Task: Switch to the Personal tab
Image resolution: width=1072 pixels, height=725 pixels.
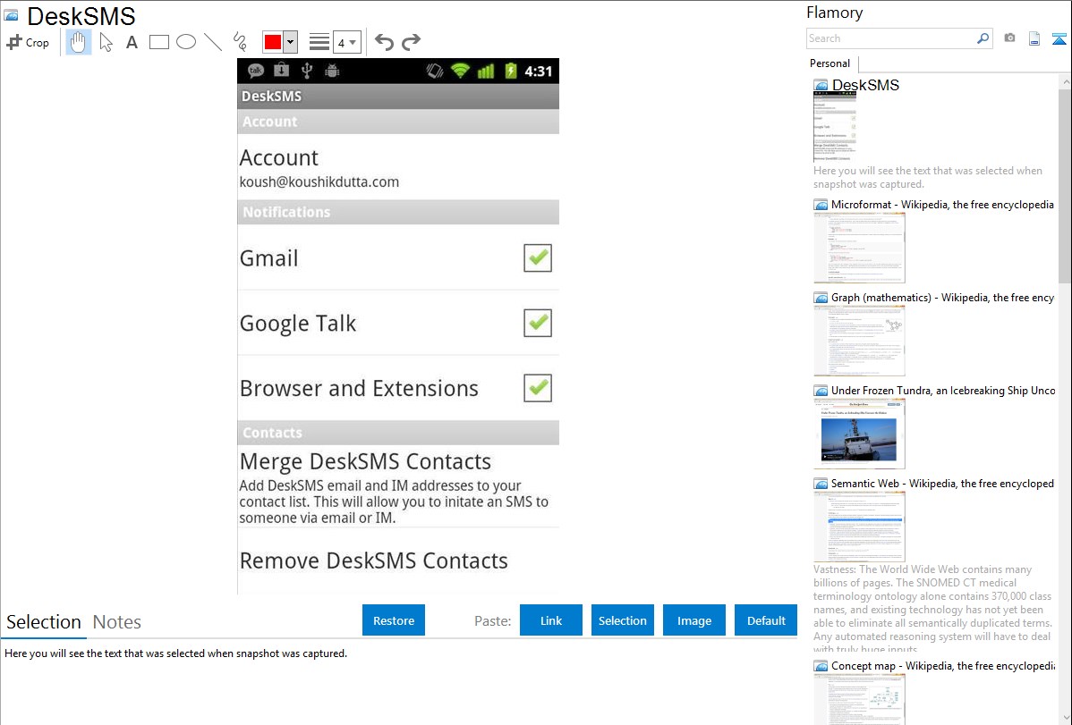Action: click(830, 63)
